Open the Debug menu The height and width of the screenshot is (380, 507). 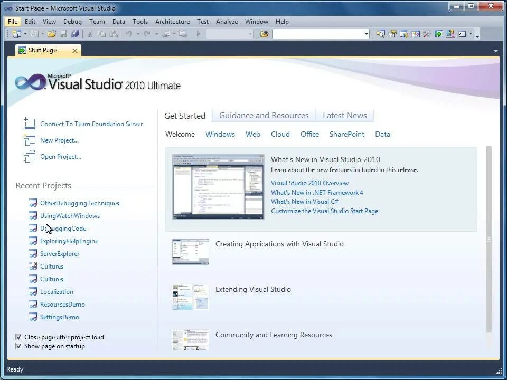(x=72, y=22)
